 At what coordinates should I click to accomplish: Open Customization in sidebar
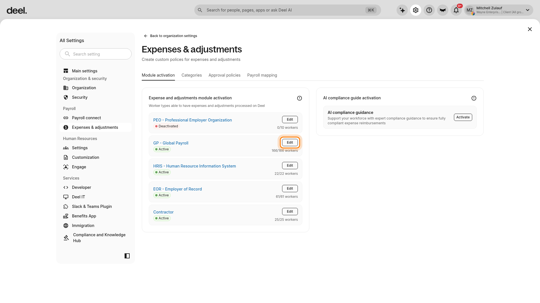[96, 157]
